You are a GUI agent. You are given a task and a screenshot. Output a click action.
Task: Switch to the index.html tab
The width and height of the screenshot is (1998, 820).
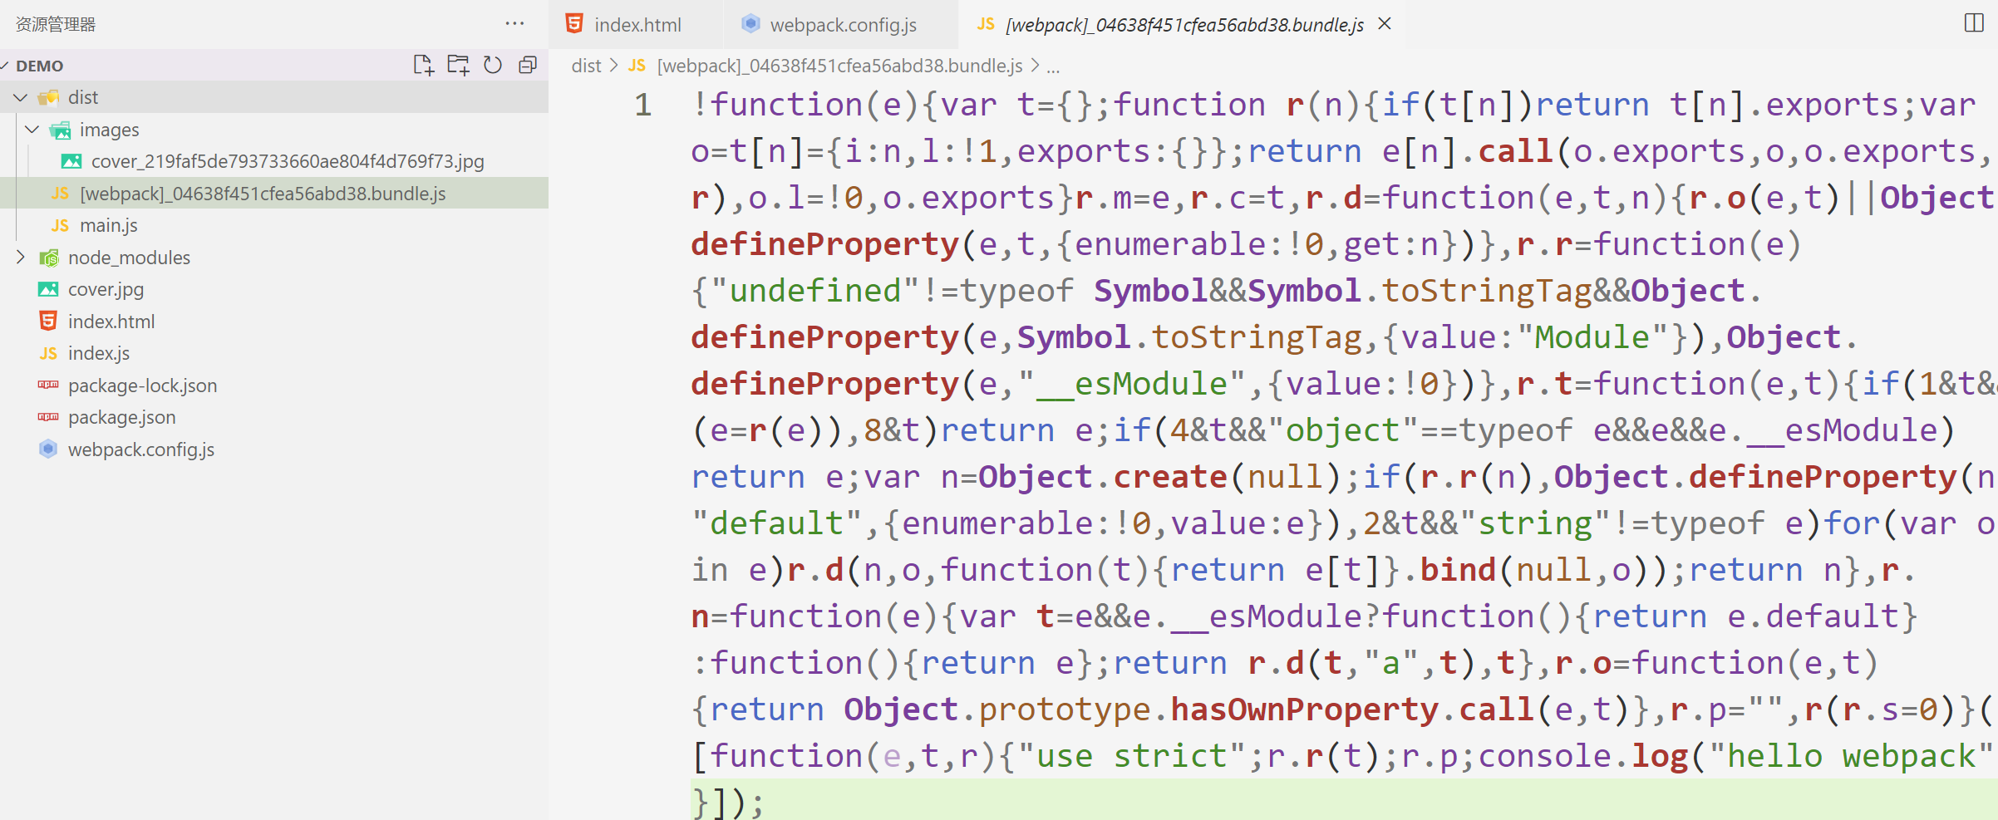pos(637,25)
